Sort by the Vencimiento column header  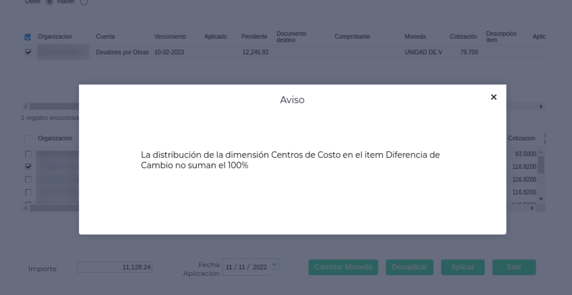(170, 37)
